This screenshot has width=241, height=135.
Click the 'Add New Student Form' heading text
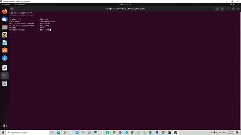pos(21,13)
